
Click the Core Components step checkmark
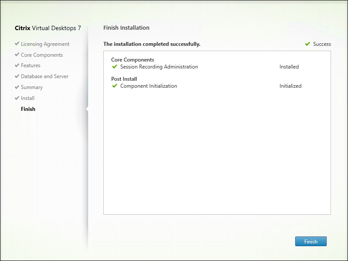(x=17, y=55)
